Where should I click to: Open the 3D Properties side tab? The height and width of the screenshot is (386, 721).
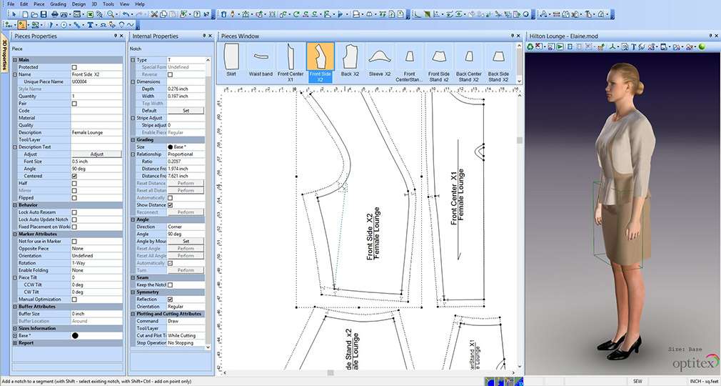pos(4,54)
